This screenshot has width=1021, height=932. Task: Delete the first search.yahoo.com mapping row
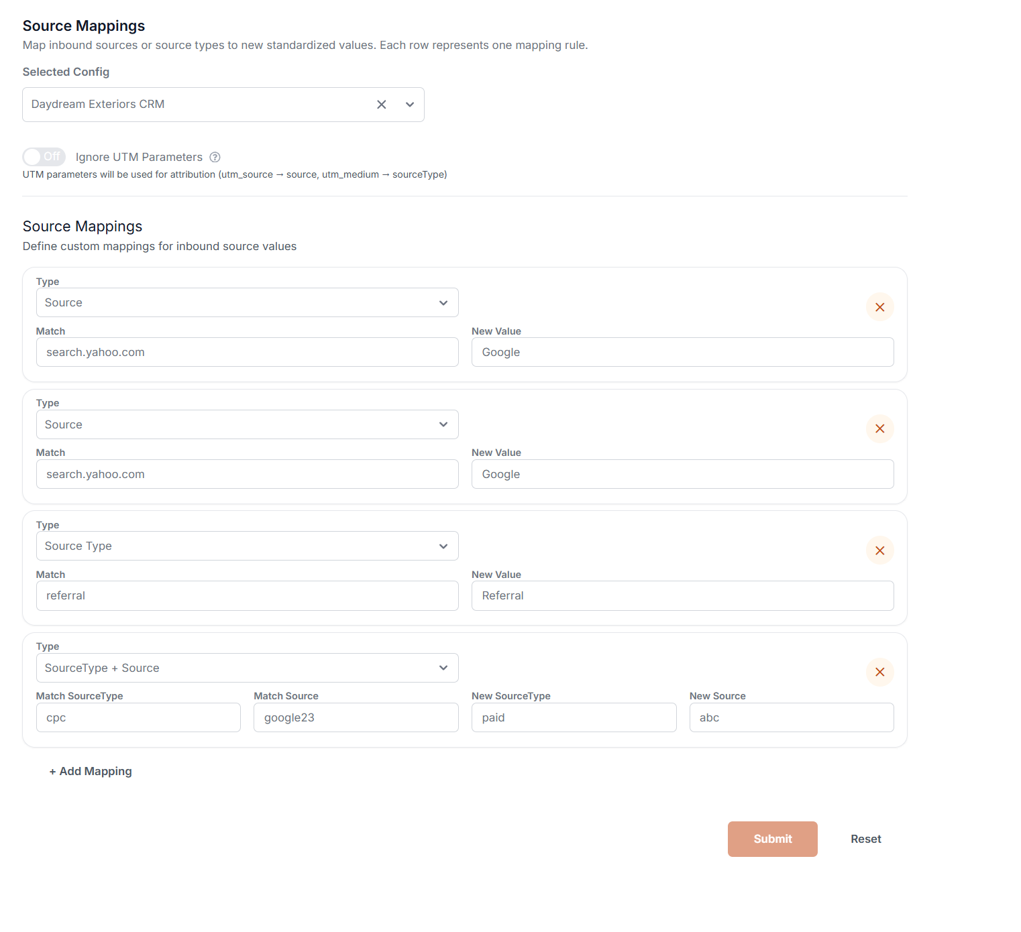pos(879,307)
